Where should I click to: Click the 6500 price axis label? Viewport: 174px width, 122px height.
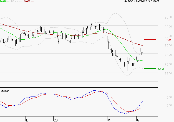coord(168,73)
